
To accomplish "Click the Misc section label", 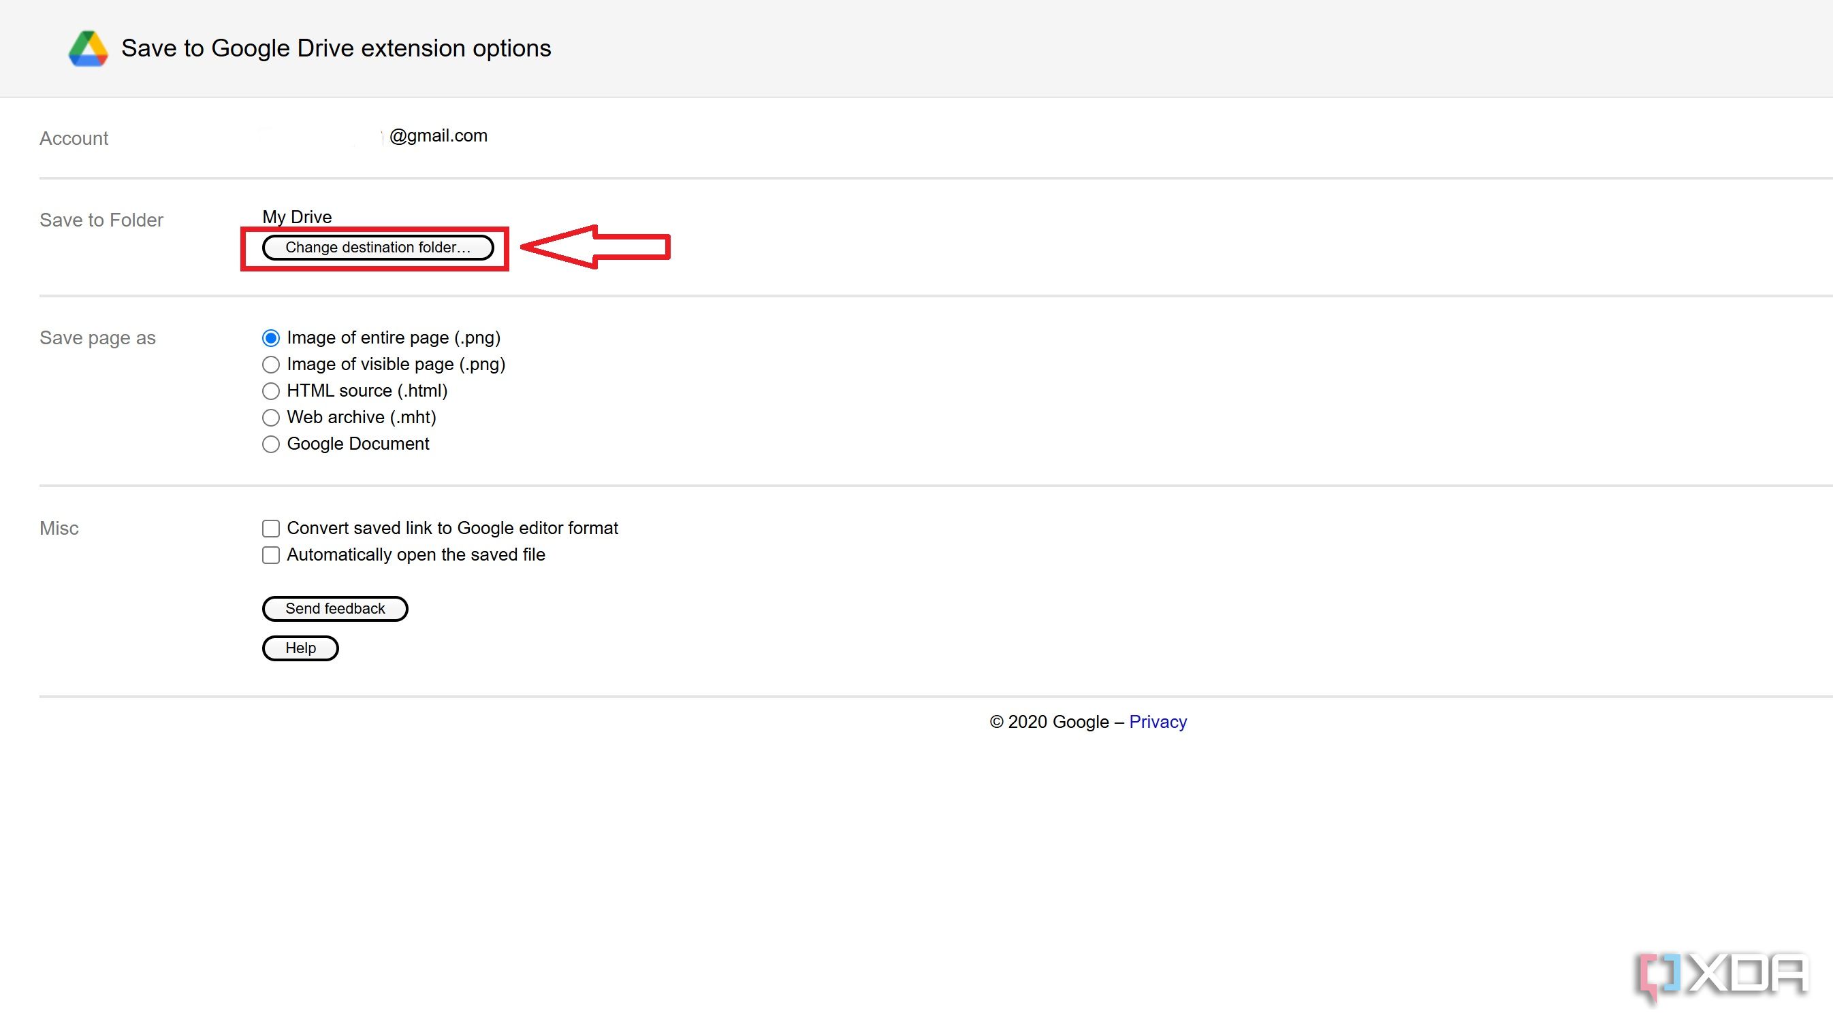I will (59, 528).
